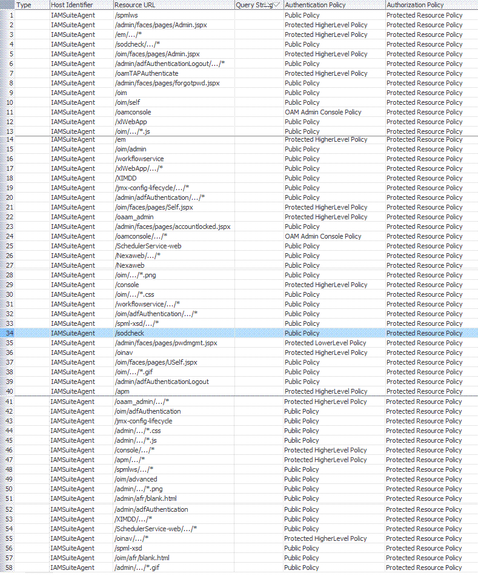The image size is (478, 576).
Task: Select row number 58 header
Action: [7, 568]
